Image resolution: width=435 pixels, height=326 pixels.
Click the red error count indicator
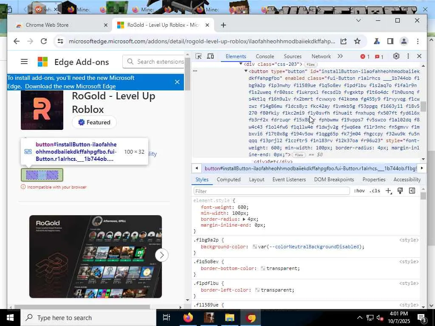365,56
